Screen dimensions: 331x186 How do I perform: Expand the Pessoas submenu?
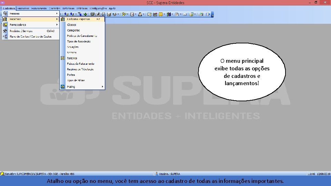[x=57, y=13]
